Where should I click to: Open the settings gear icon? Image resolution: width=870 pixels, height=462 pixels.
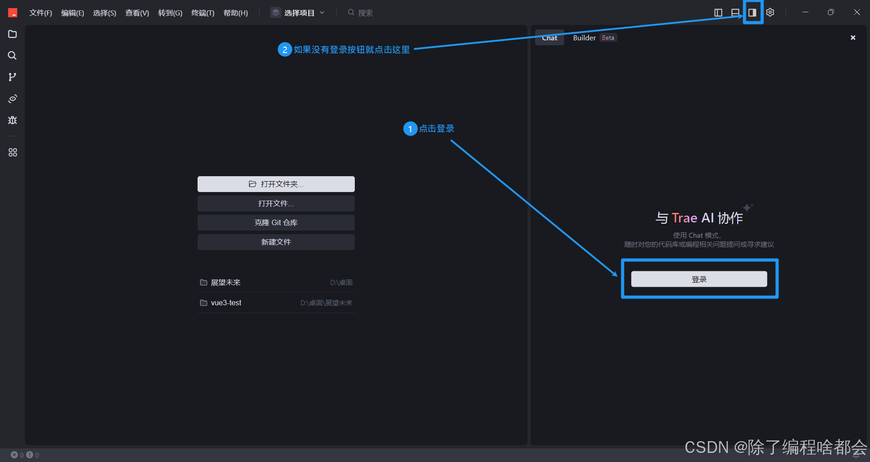(x=770, y=13)
